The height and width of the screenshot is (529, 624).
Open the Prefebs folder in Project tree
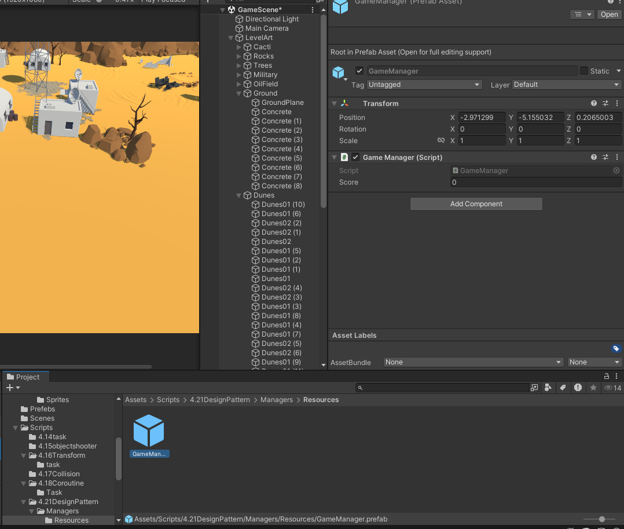pos(38,409)
